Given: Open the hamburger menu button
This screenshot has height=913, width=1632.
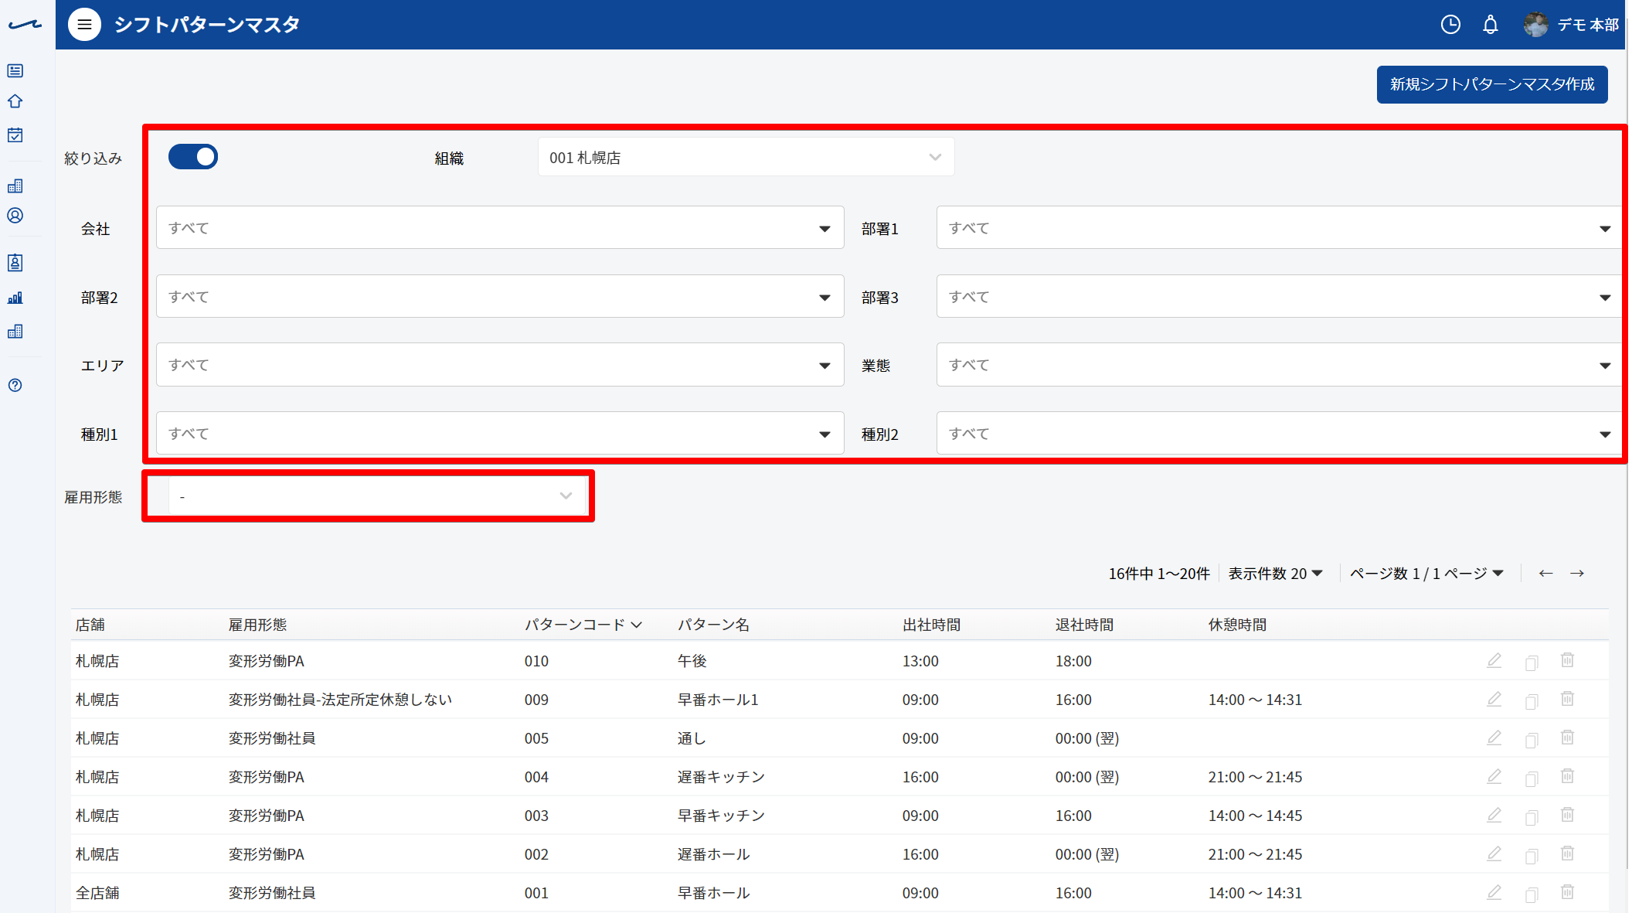Looking at the screenshot, I should (x=84, y=25).
